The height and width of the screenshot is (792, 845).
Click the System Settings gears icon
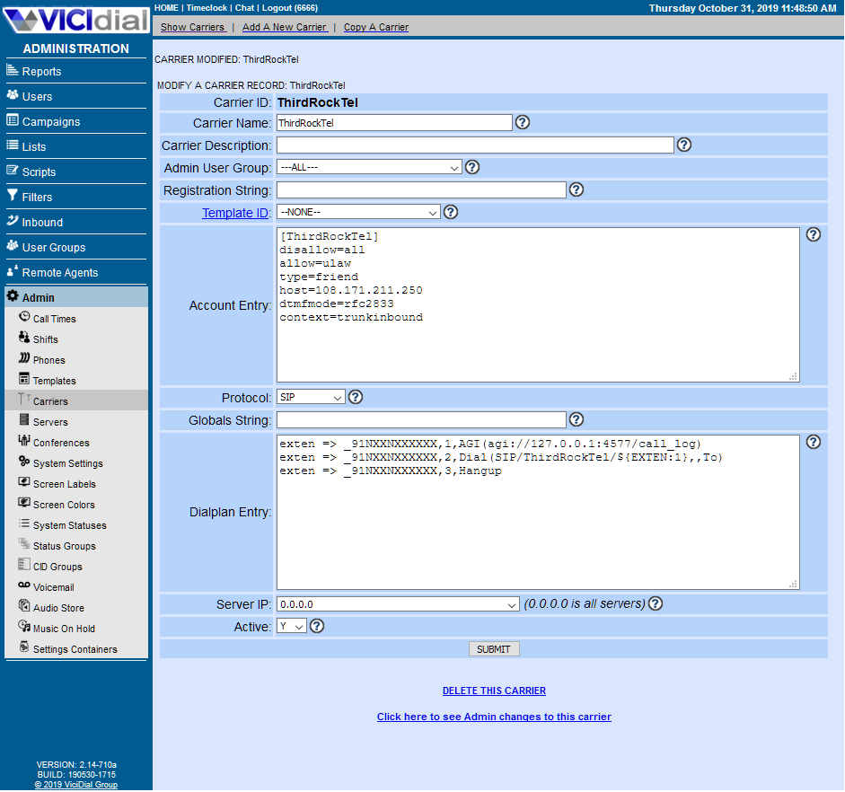coord(24,462)
